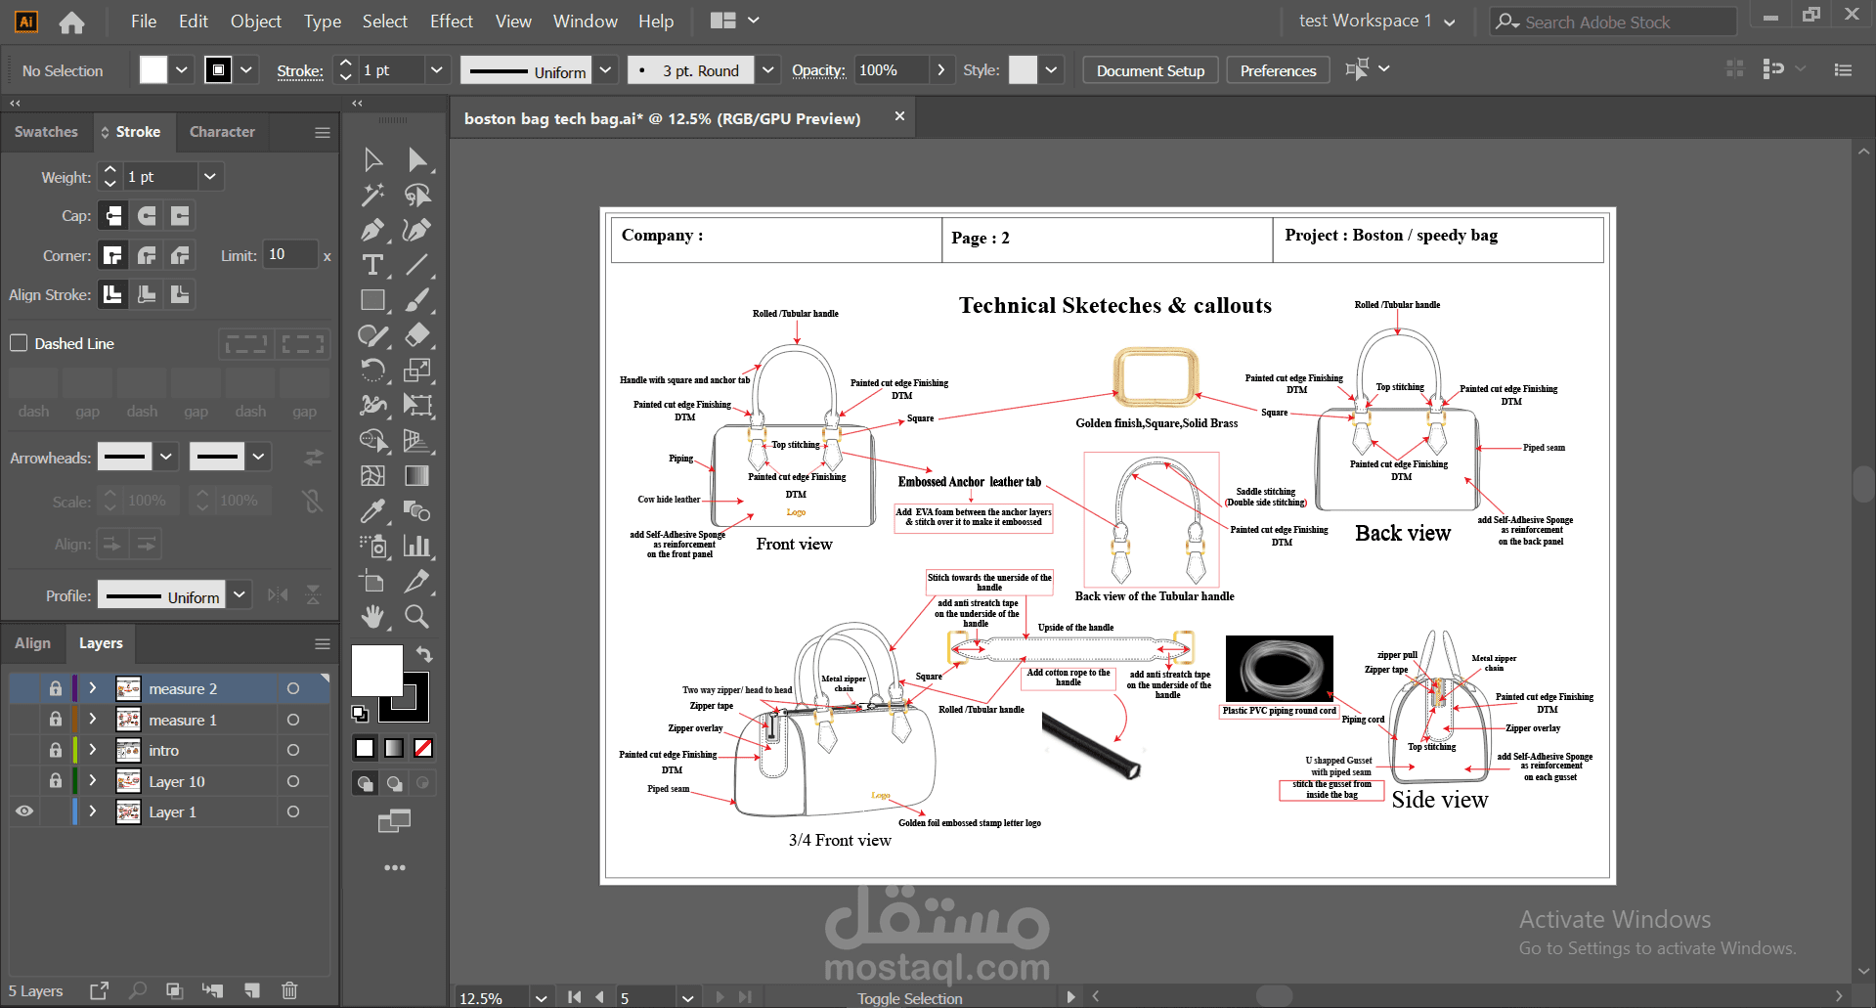Select the Direct Selection tool
Image resolution: width=1876 pixels, height=1008 pixels.
417,159
